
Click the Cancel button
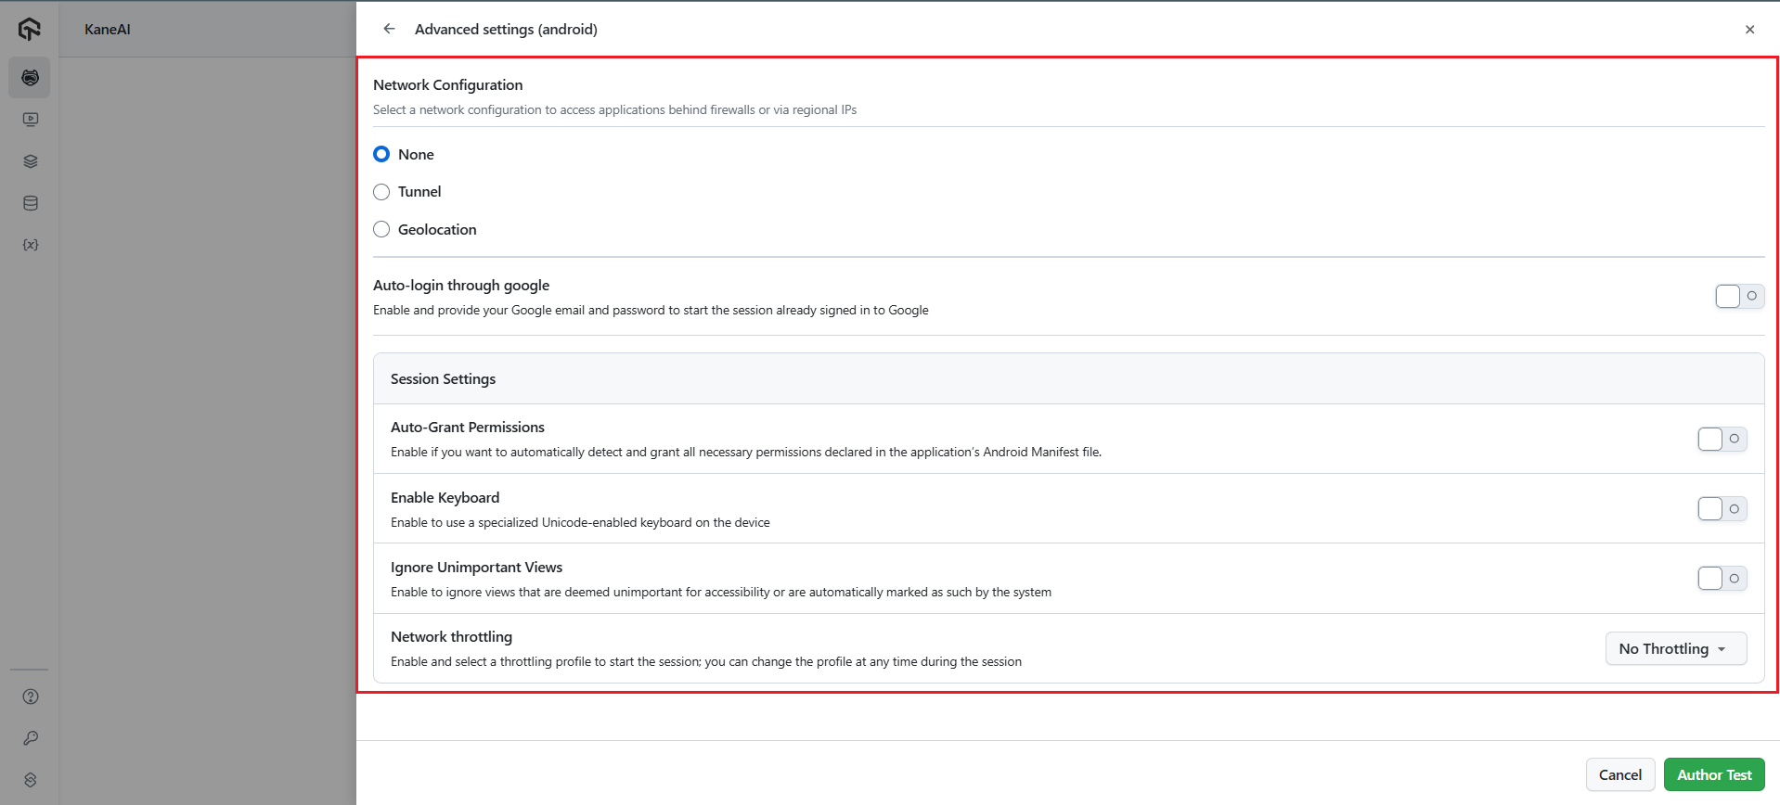[x=1619, y=774]
